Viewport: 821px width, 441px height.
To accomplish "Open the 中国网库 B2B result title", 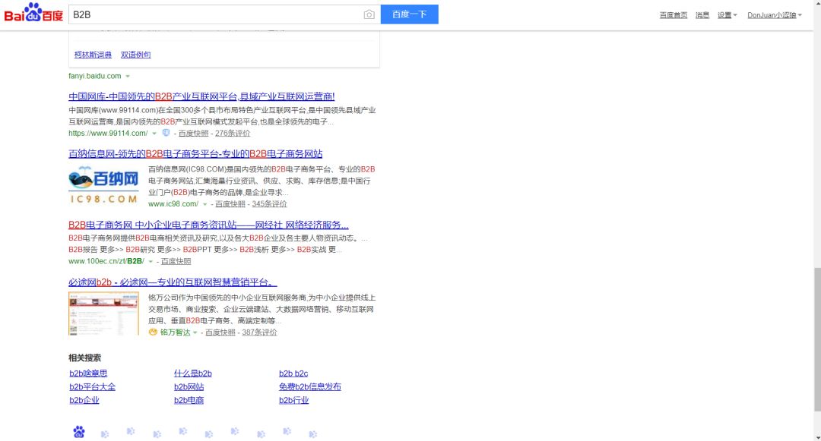I will pos(201,96).
